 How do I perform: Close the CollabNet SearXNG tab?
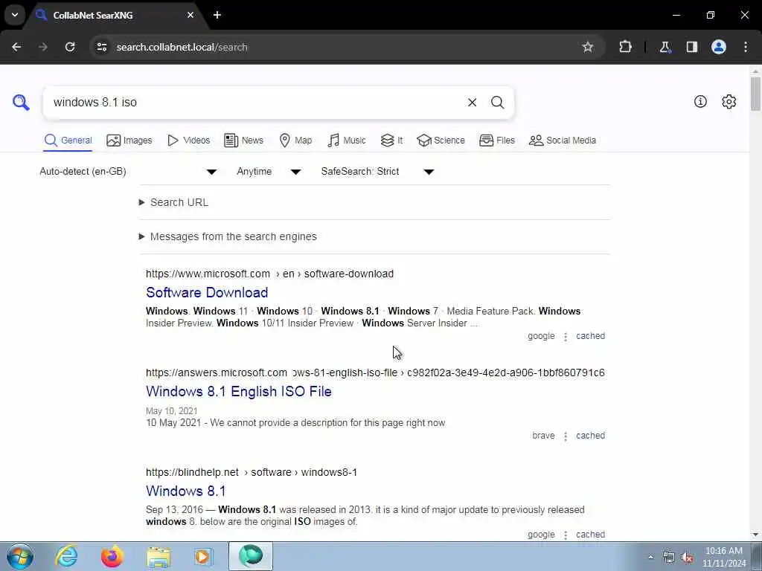(x=190, y=15)
